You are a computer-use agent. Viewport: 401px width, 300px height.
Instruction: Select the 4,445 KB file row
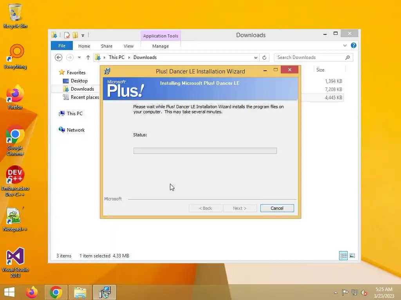pos(322,97)
